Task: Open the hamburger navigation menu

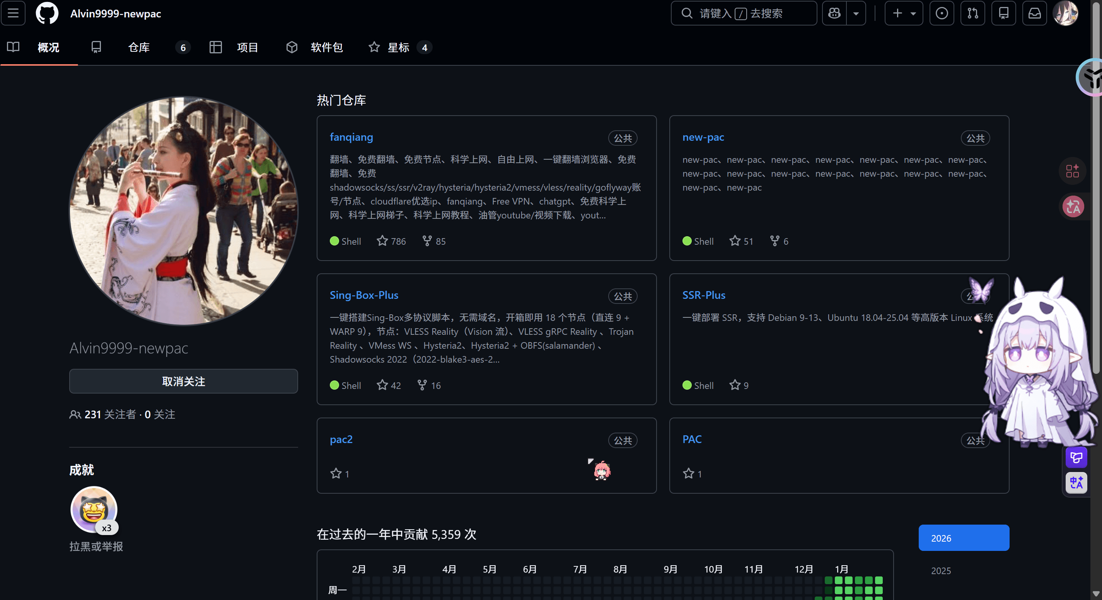Action: pos(13,13)
